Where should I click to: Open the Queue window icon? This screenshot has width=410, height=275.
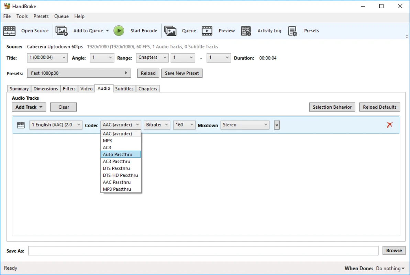[x=170, y=31]
